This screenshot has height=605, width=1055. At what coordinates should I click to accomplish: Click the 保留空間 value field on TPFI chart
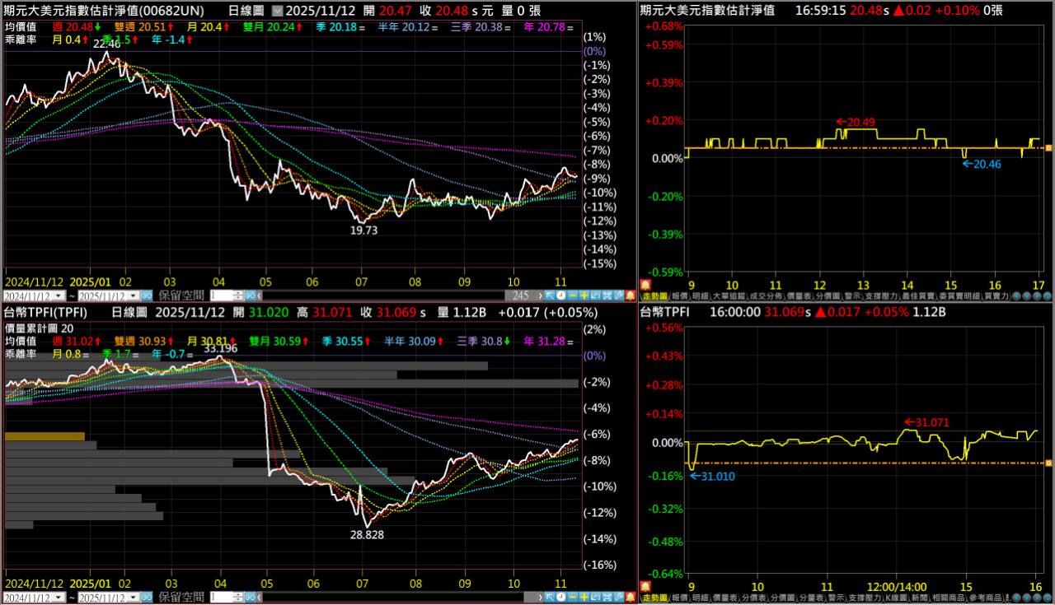point(221,598)
